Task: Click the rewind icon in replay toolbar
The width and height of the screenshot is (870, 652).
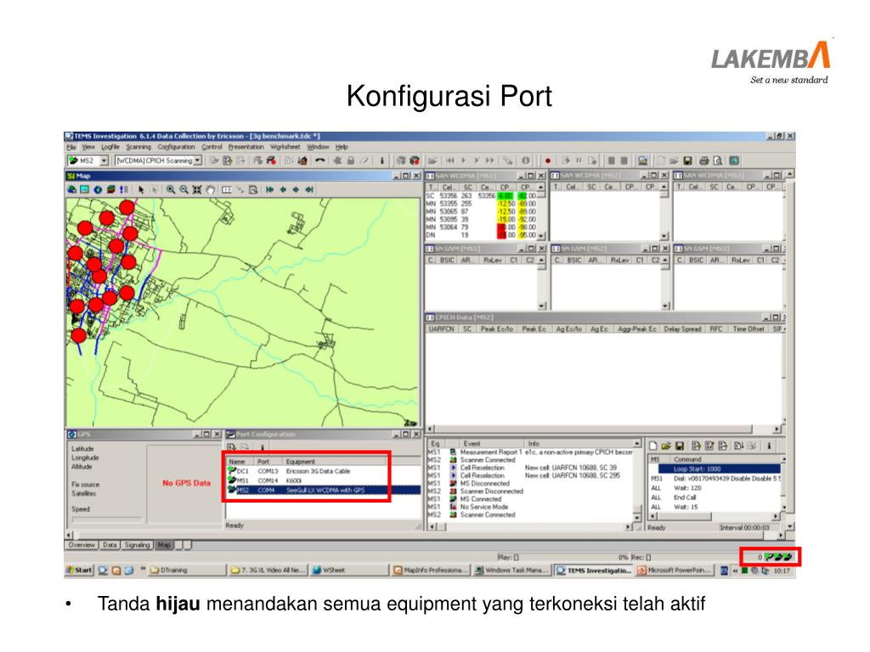Action: pyautogui.click(x=450, y=160)
